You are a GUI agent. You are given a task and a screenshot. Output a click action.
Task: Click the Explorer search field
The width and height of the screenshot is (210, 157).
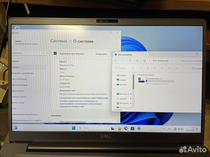coord(192,61)
